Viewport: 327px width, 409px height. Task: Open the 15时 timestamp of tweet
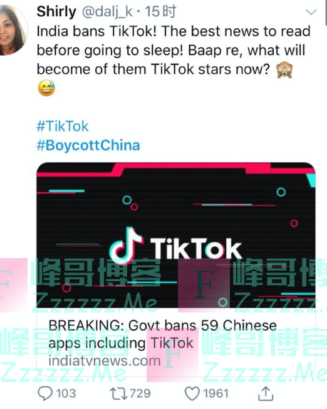click(x=160, y=12)
